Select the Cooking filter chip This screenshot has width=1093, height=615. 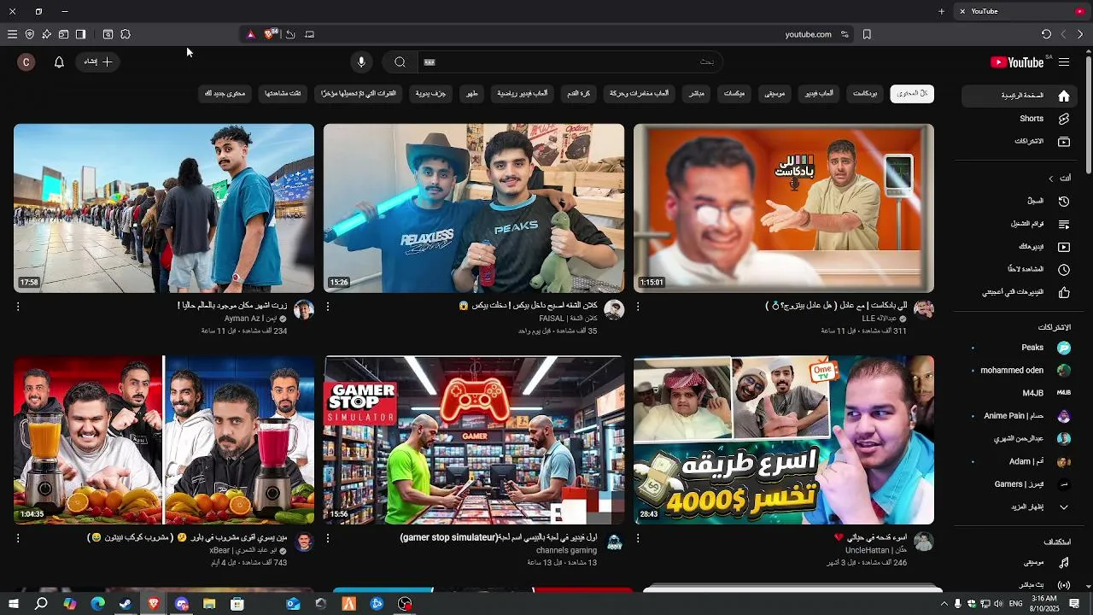471,94
